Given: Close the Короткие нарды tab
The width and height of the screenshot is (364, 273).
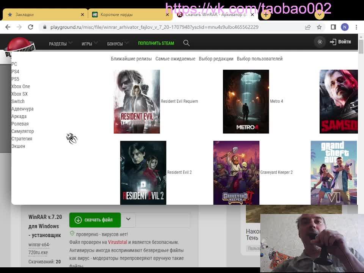Looking at the screenshot, I should (x=167, y=15).
